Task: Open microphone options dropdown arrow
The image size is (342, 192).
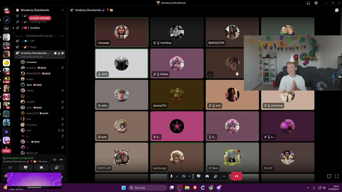Action: pyautogui.click(x=177, y=176)
